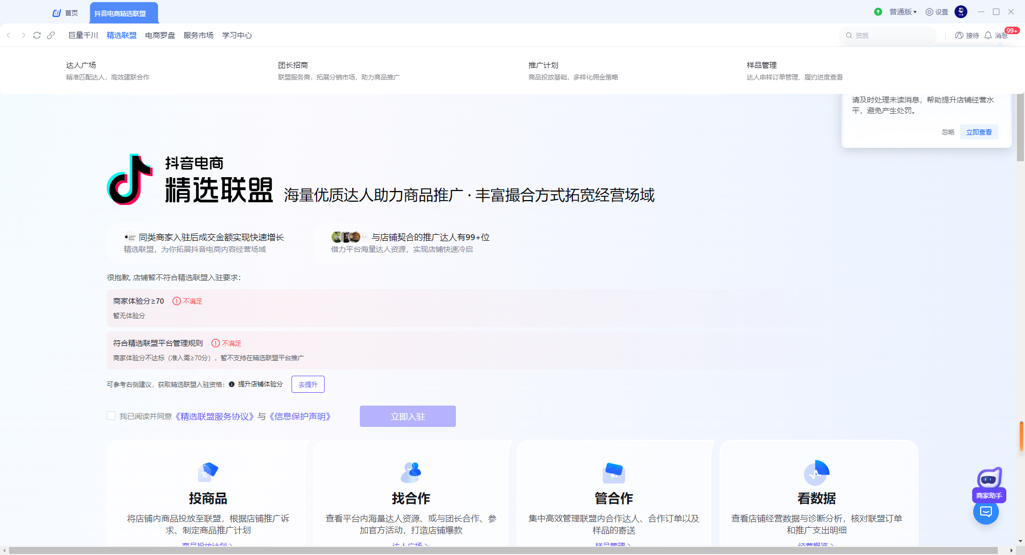Click the horizontal scrollbar left arrow
This screenshot has width=1025, height=555.
tap(4, 550)
